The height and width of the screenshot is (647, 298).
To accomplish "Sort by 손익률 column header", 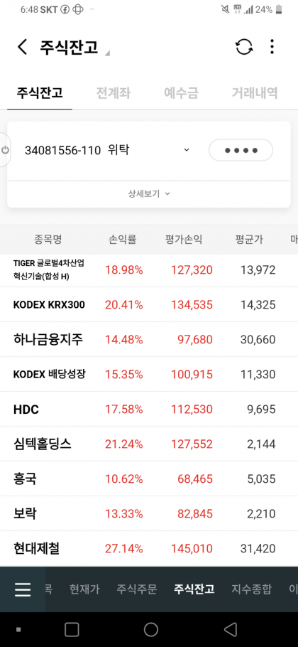I will click(x=123, y=240).
